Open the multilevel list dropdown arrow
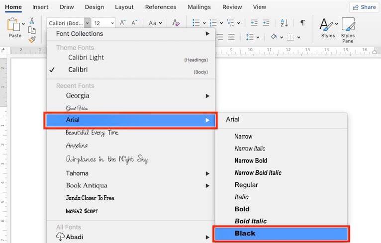Viewport: 381px width, 243px height. [239, 23]
